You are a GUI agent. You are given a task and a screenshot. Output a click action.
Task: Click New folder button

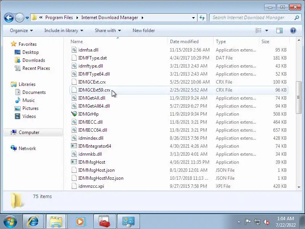(x=144, y=31)
